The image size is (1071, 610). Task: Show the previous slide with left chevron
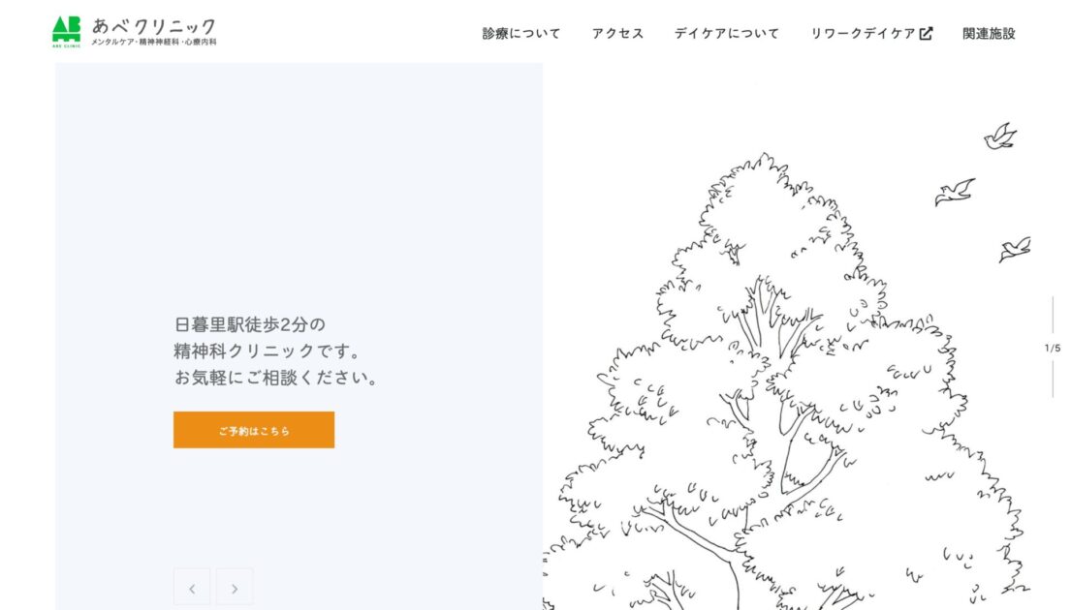(192, 587)
